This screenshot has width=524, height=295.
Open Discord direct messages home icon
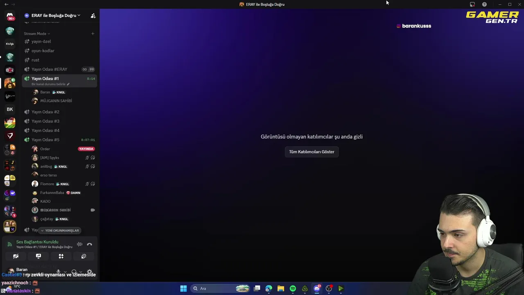click(x=10, y=16)
